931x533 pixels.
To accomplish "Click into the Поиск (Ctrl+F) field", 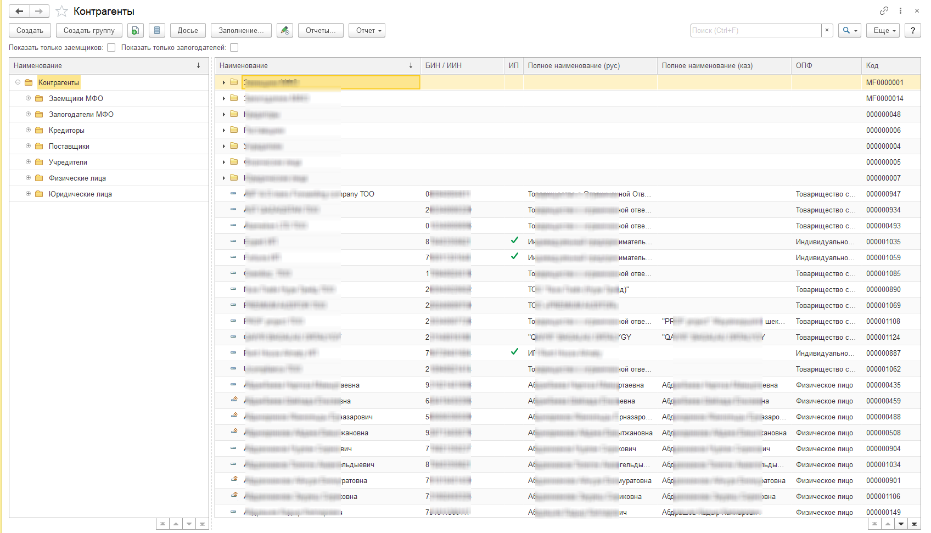I will coord(755,30).
